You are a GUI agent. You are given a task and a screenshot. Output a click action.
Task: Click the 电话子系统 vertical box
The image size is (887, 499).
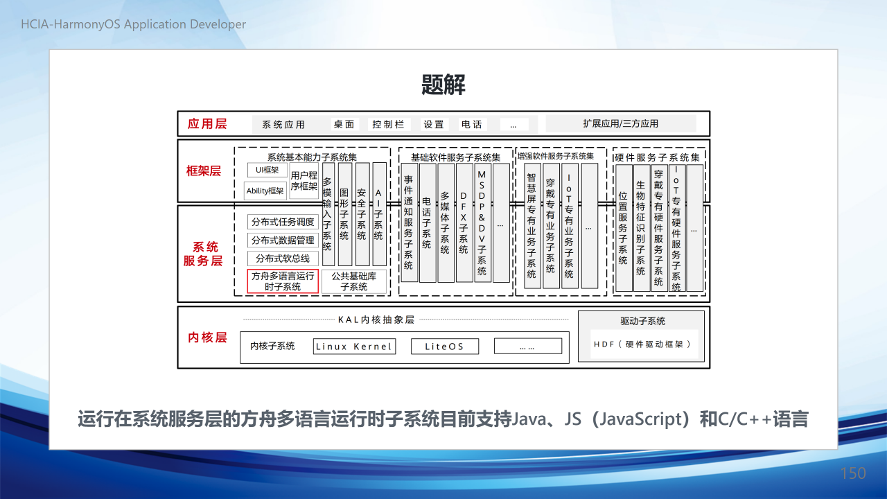point(428,222)
